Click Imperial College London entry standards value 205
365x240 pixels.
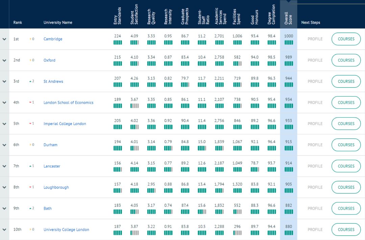coord(118,121)
